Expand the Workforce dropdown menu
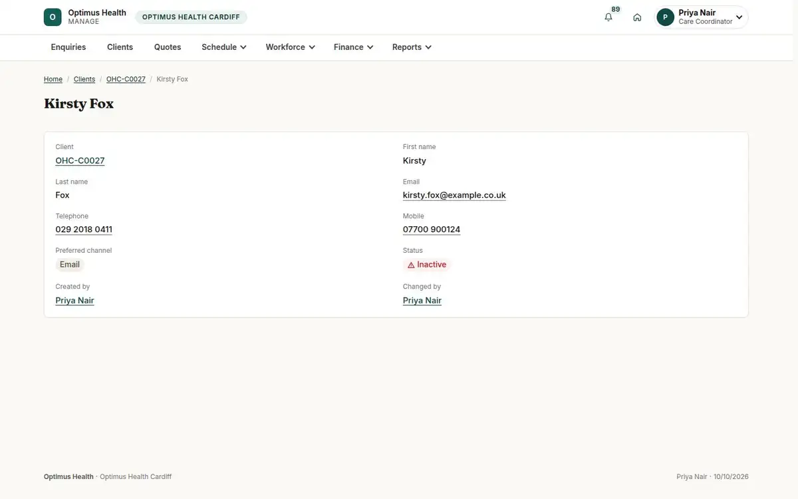The height and width of the screenshot is (499, 798). [290, 47]
